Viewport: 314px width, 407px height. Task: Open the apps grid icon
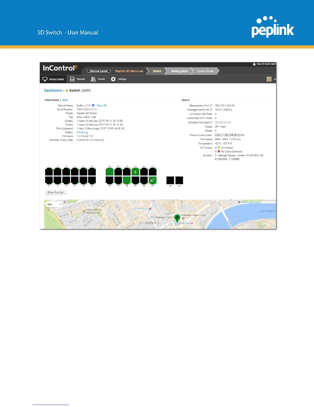click(269, 79)
